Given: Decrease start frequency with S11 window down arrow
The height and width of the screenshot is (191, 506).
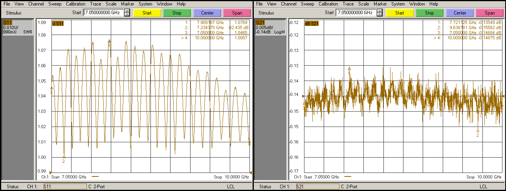Looking at the screenshot, I should [x=127, y=15].
